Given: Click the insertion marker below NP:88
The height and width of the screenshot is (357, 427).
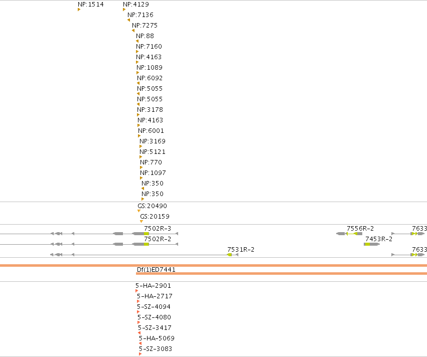Looking at the screenshot, I should [137, 41].
